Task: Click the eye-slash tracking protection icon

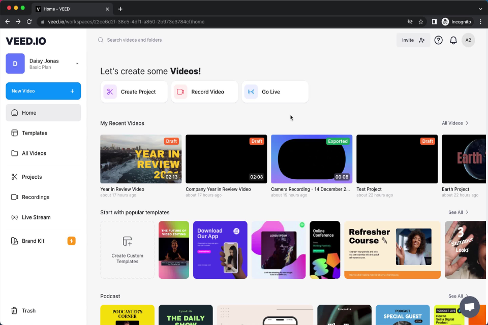Action: 410,22
